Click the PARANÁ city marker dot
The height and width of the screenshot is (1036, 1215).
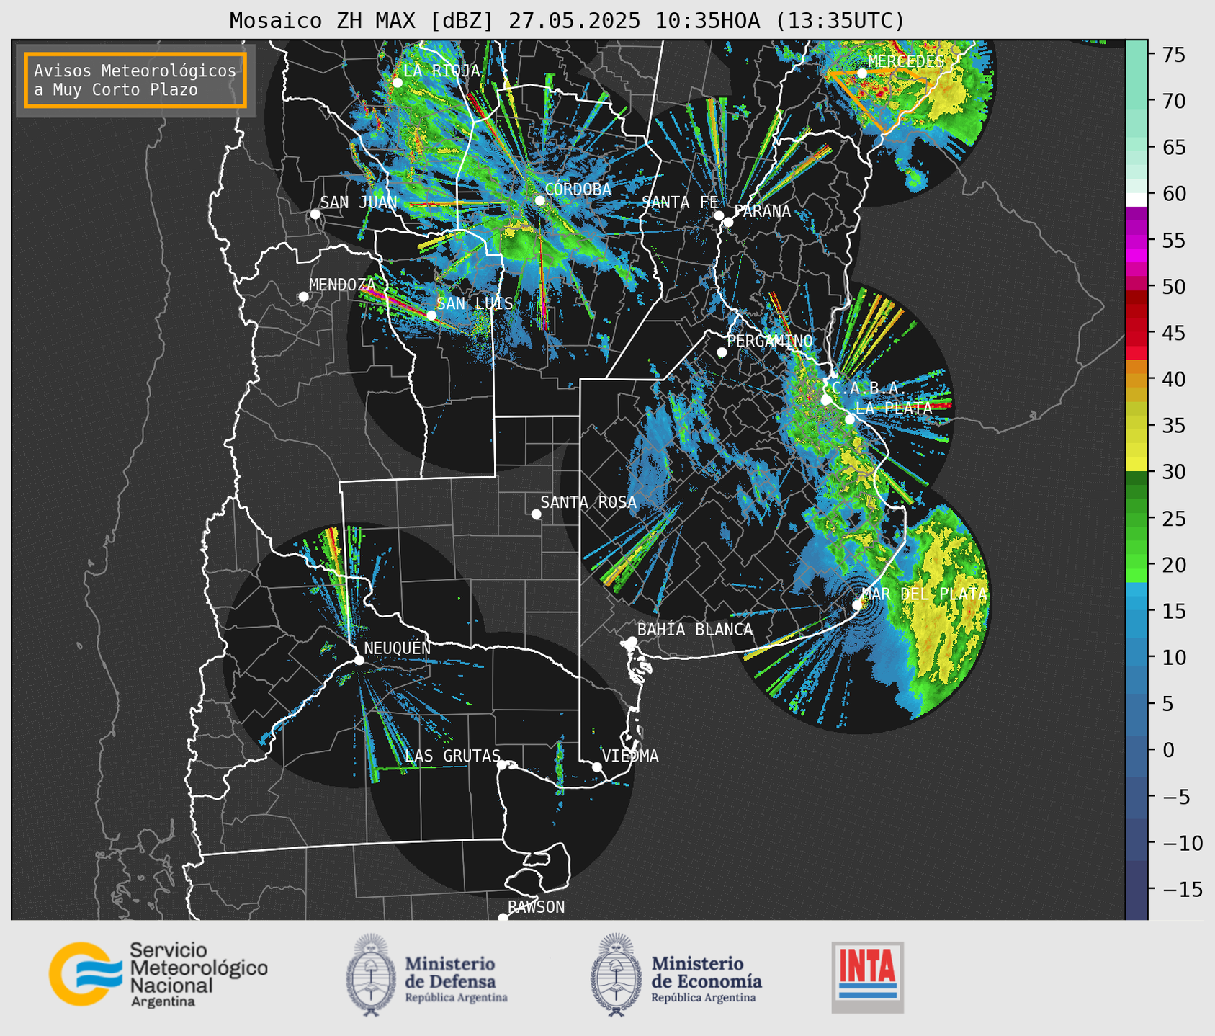(728, 222)
